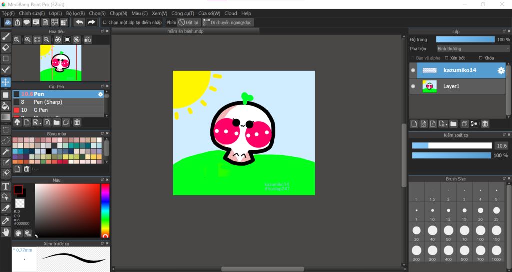Rotate the Navigator view left
This screenshot has height=272, width=512.
pos(58,40)
